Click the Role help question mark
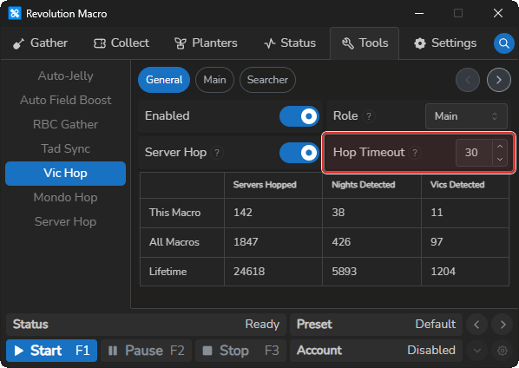This screenshot has height=368, width=519. tap(368, 116)
